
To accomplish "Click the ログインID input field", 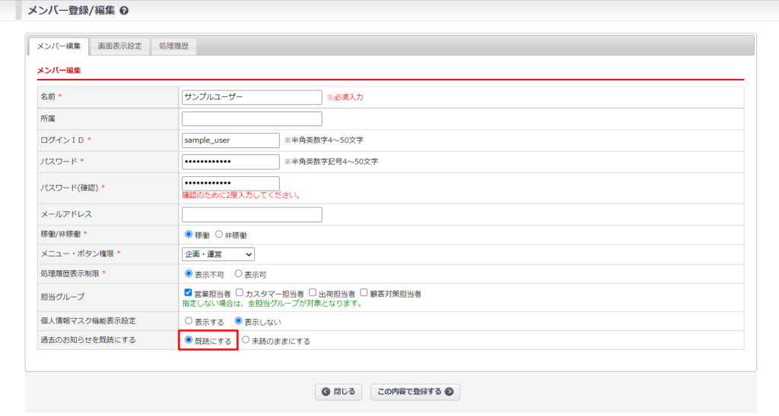I will click(x=231, y=140).
